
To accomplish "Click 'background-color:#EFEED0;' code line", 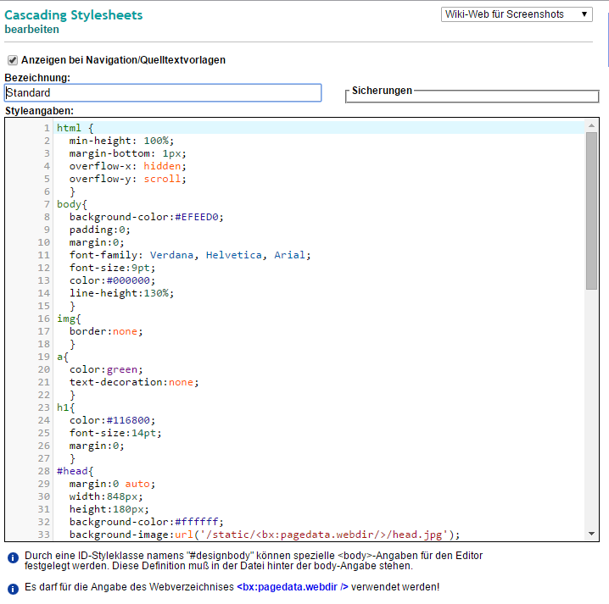I will [x=147, y=217].
